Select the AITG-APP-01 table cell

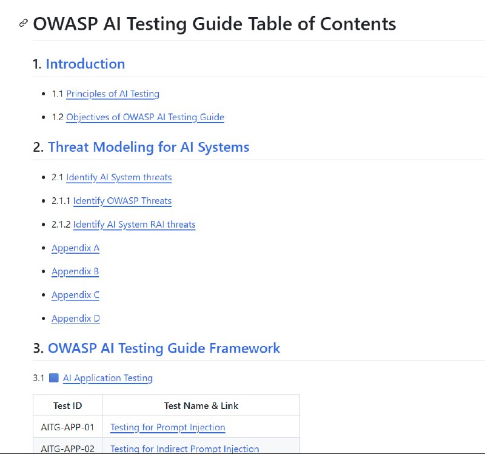click(x=67, y=427)
